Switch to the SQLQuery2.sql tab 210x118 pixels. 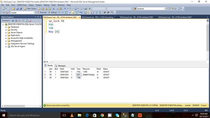[x=175, y=17]
